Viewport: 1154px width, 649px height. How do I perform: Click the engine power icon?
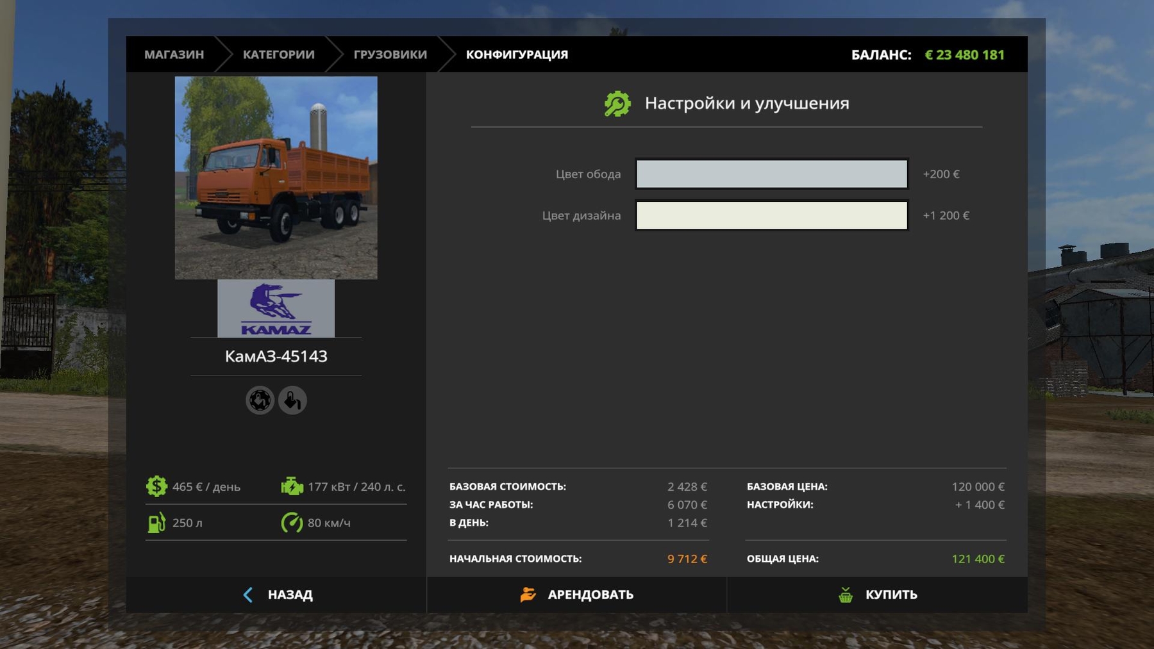click(292, 486)
